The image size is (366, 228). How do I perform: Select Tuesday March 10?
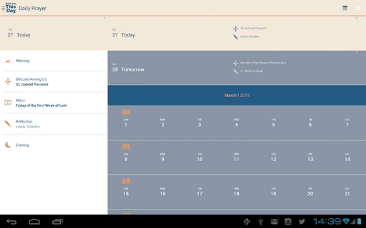(x=200, y=157)
